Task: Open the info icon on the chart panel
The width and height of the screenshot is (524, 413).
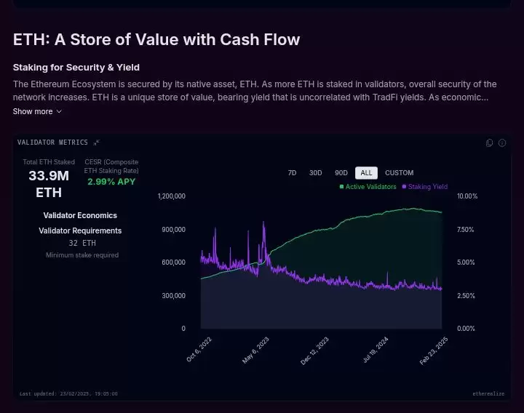Action: point(502,143)
